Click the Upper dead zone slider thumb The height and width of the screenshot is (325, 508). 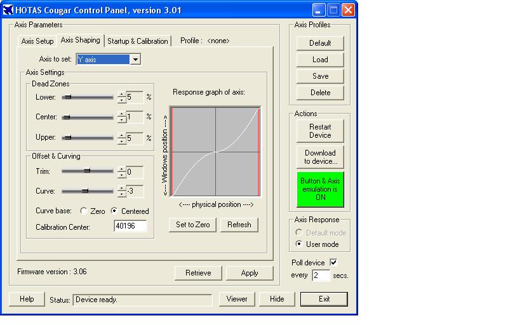(x=67, y=138)
